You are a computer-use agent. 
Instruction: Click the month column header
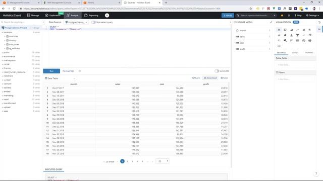(74, 84)
